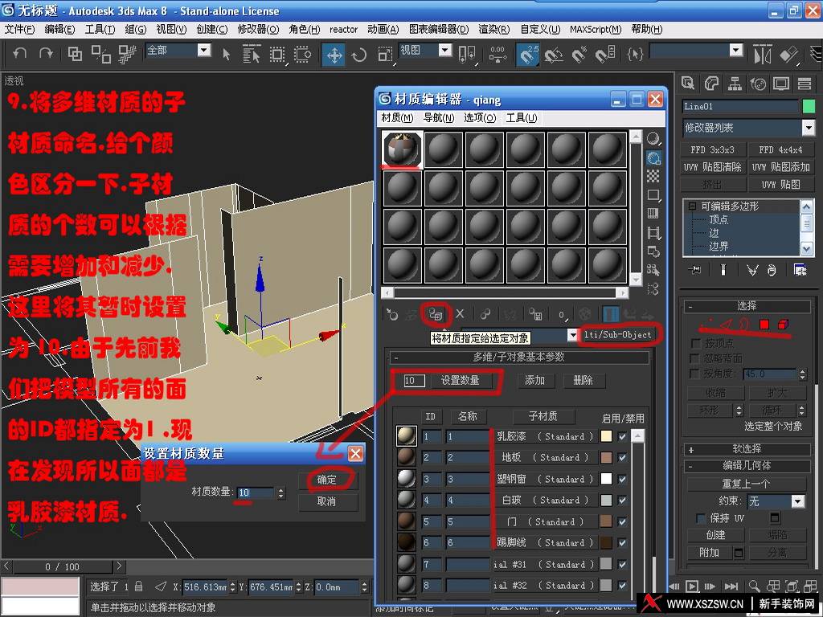
Task: Click Pin Stack icon under modifier stack
Action: click(696, 270)
